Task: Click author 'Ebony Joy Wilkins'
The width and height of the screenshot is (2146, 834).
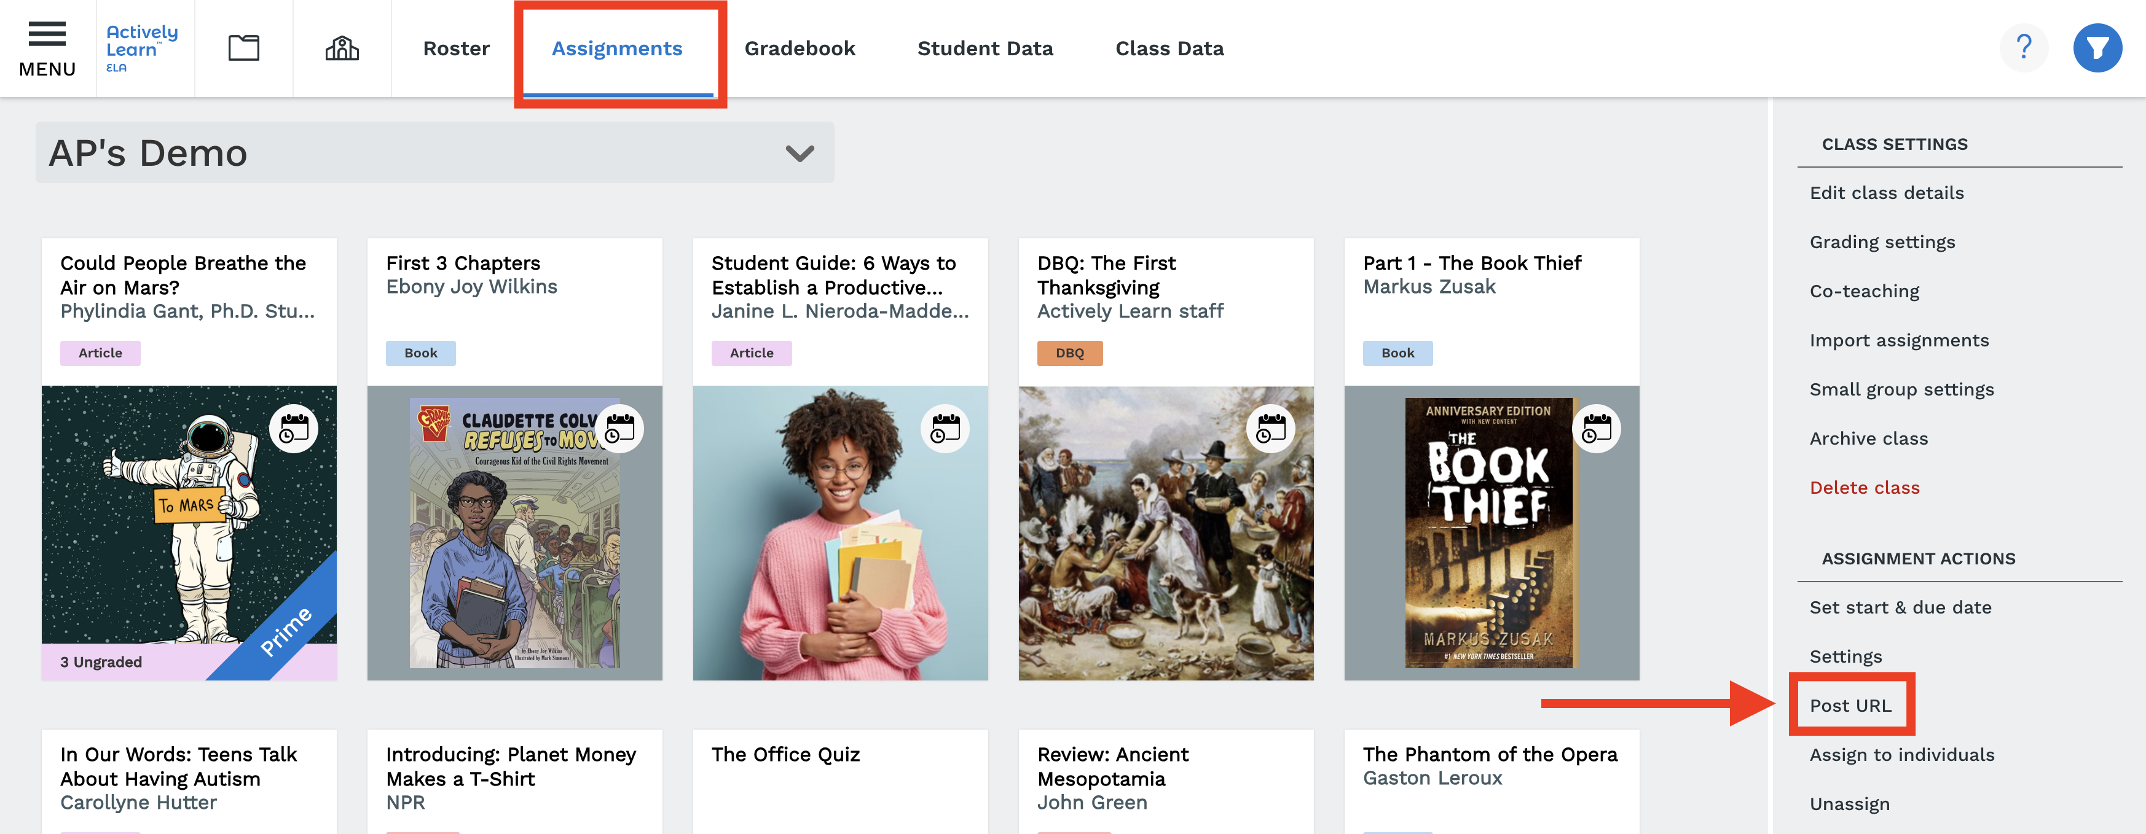Action: pos(471,286)
